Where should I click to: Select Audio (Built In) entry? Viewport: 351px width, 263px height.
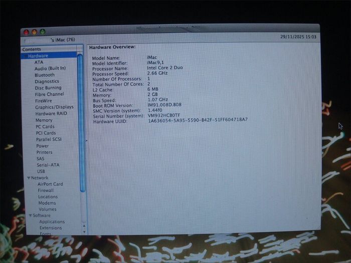pyautogui.click(x=50, y=69)
